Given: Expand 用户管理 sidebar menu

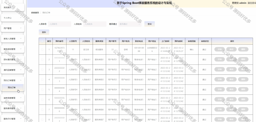Looking at the screenshot, I should pos(12,28).
